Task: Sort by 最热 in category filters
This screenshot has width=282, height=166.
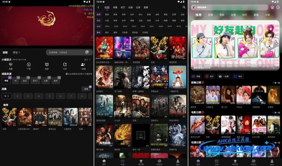Action: [115, 32]
